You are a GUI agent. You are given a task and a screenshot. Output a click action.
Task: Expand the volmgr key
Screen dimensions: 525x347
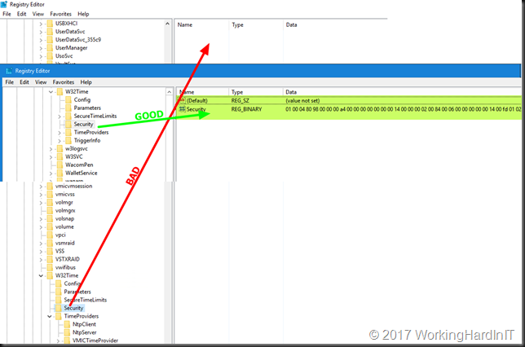click(x=41, y=203)
